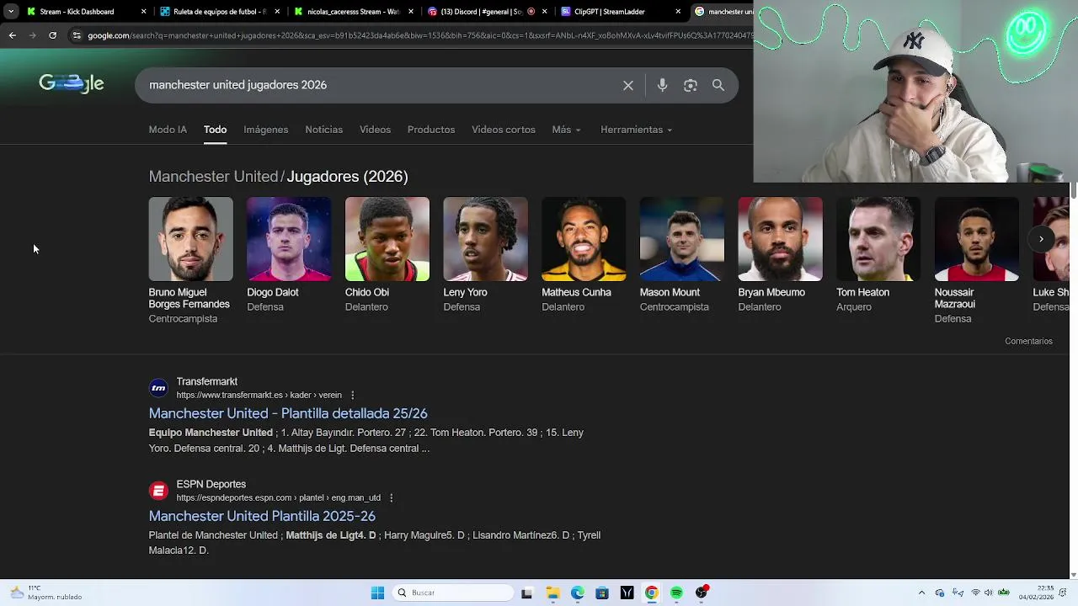Screen dimensions: 1078x606
Task: Click into the Google search text field
Action: point(379,85)
